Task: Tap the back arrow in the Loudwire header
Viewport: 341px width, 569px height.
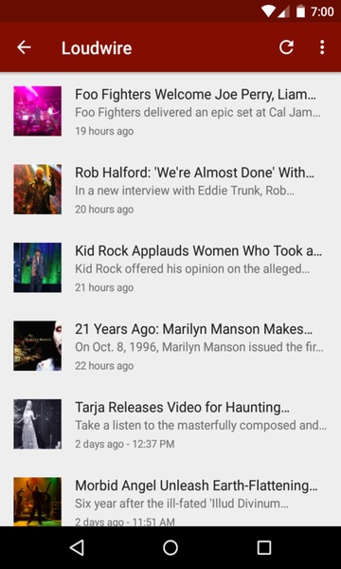Action: coord(24,47)
